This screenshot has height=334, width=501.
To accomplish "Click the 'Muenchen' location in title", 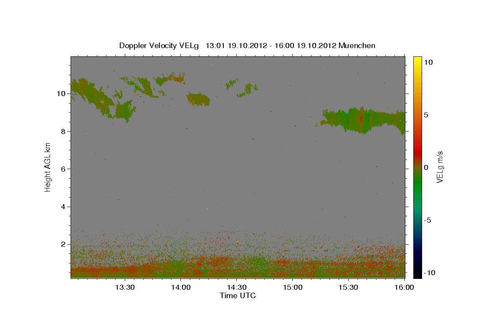I will pos(357,46).
